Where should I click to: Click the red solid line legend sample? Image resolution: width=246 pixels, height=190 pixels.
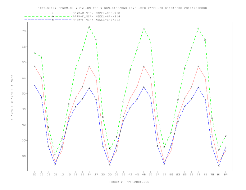[x=48, y=13]
